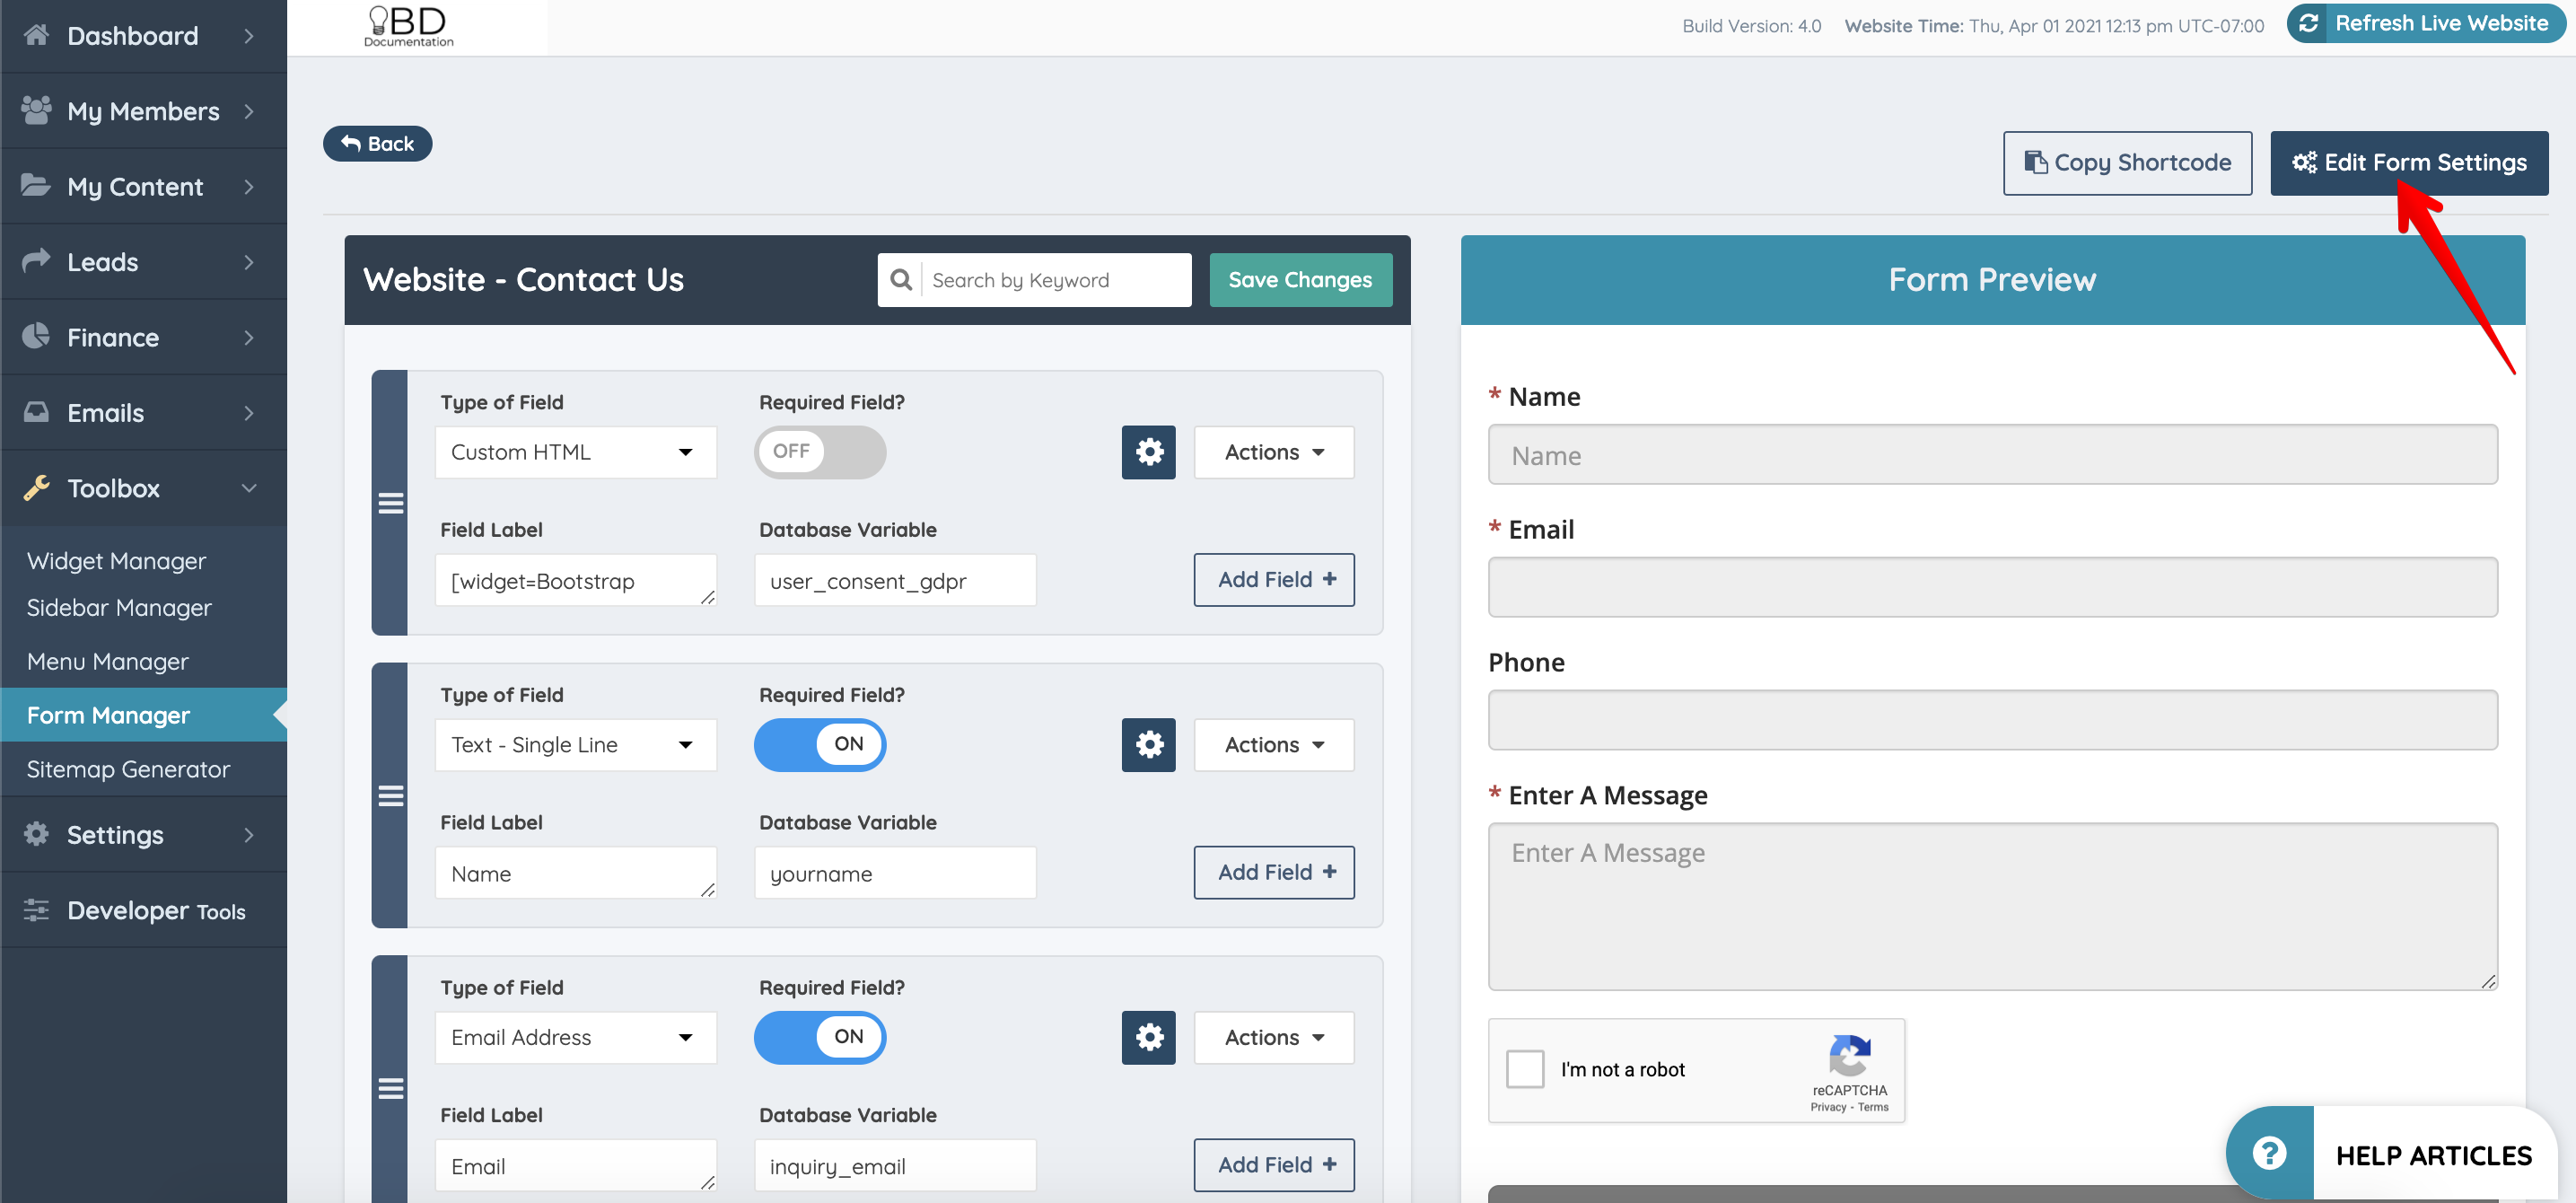
Task: Select Sitemap Generator in the sidebar
Action: [x=128, y=769]
